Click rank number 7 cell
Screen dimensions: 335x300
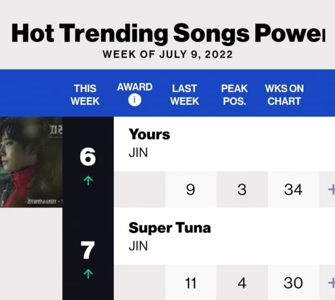point(88,250)
